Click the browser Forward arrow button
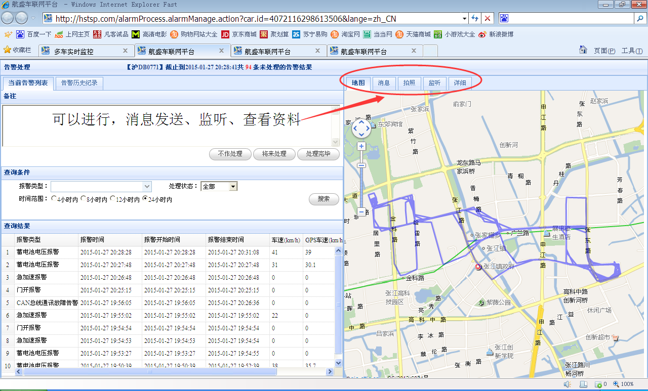Viewport: 648px width, 391px height. 22,18
